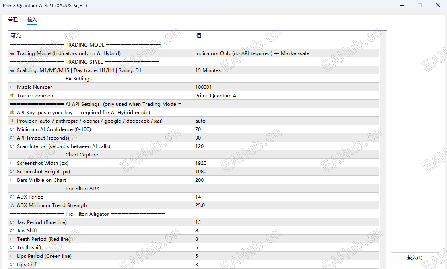
Task: Edit API Timeout value 30
Action: click(286, 138)
